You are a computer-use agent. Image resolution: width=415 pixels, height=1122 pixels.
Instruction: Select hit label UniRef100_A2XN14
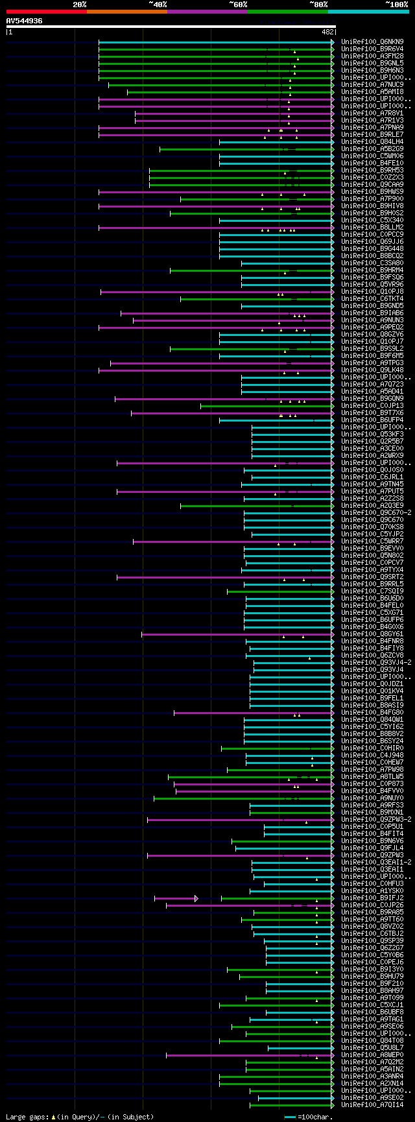[x=372, y=1083]
